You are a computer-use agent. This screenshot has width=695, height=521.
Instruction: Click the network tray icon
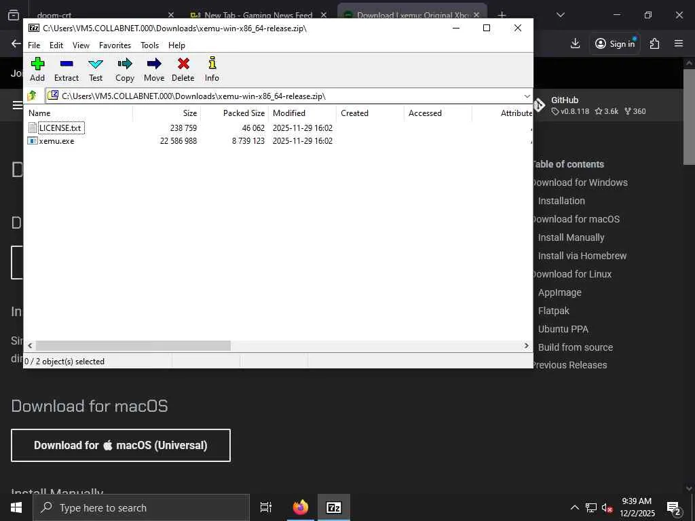point(590,508)
